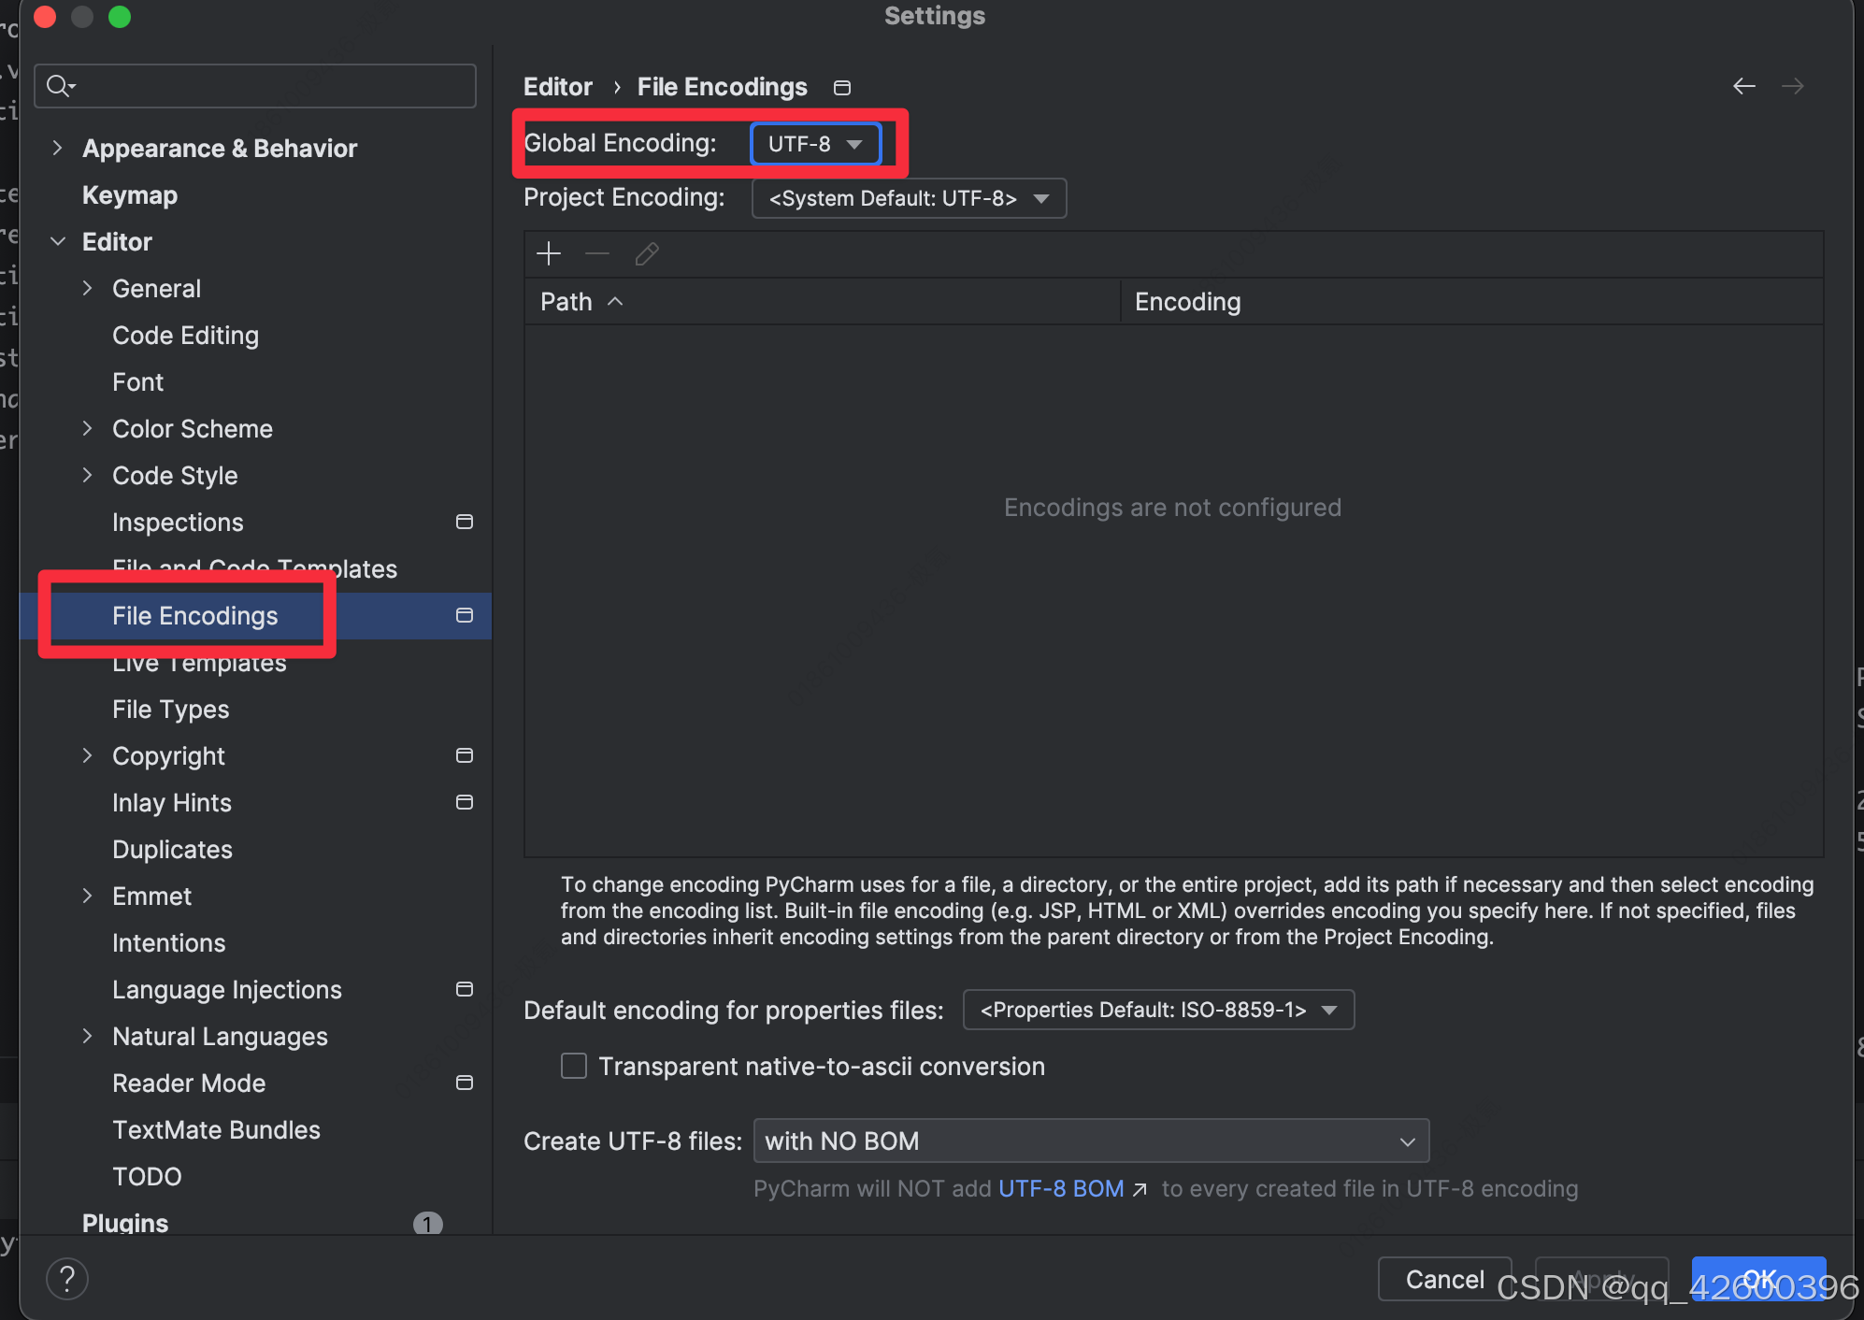Viewport: 1864px width, 1320px height.
Task: Enable Transparent native-to-ascii conversion checkbox
Action: (x=574, y=1066)
